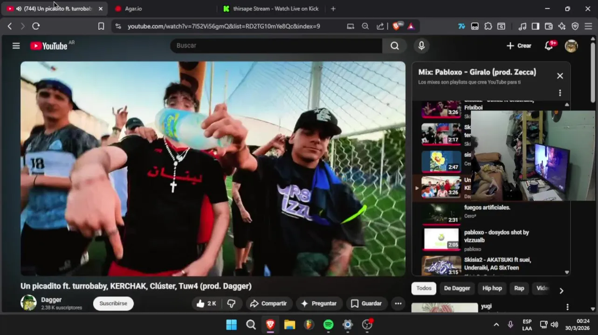Click the share page icon in address bar
Image resolution: width=598 pixels, height=335 pixels.
point(380,27)
